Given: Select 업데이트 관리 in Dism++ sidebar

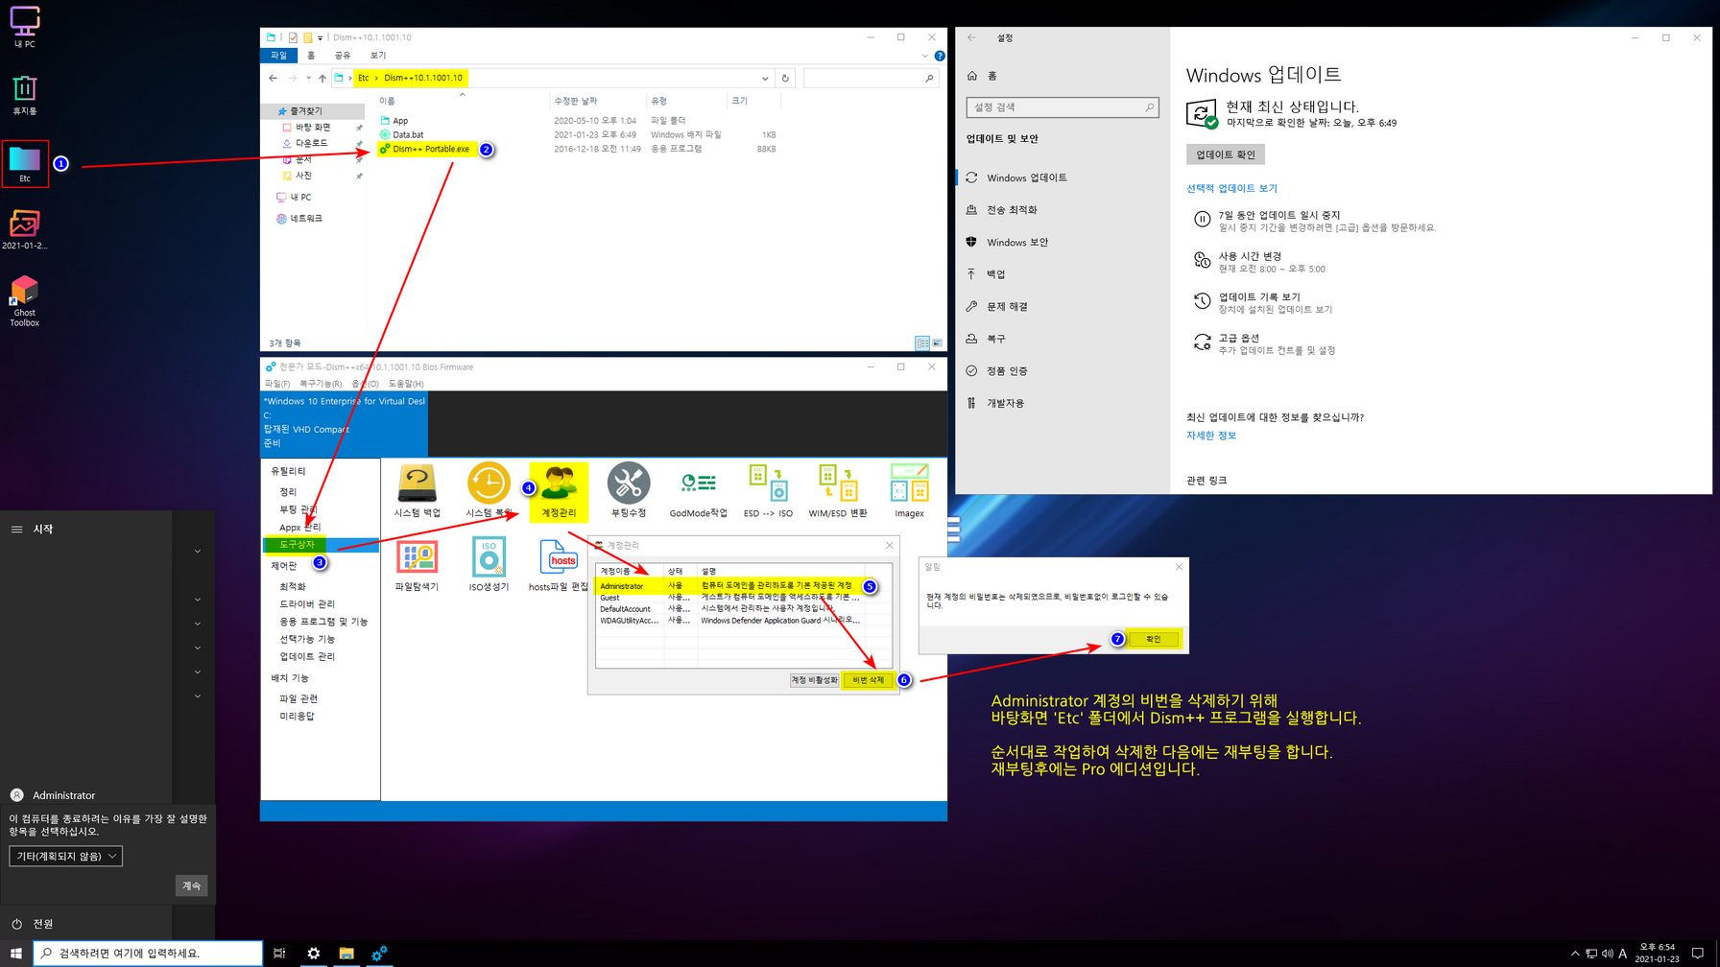Looking at the screenshot, I should 307,657.
